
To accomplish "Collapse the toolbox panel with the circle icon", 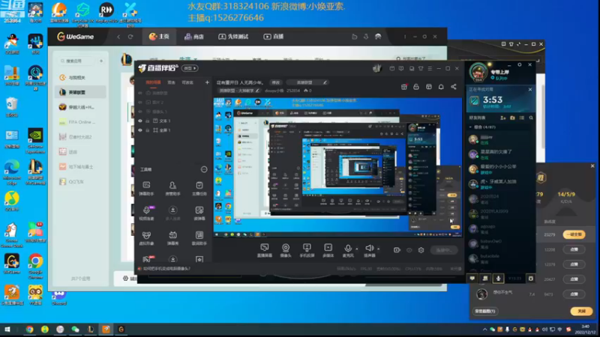I will [204, 169].
